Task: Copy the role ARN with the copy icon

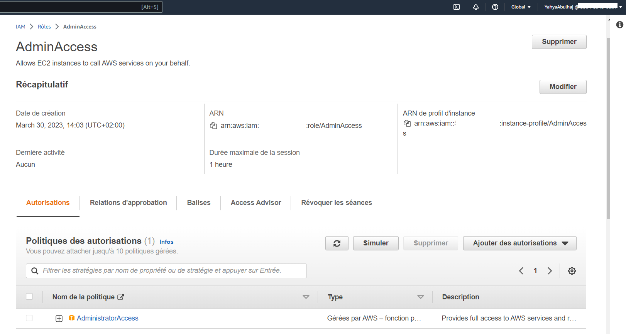Action: (213, 126)
